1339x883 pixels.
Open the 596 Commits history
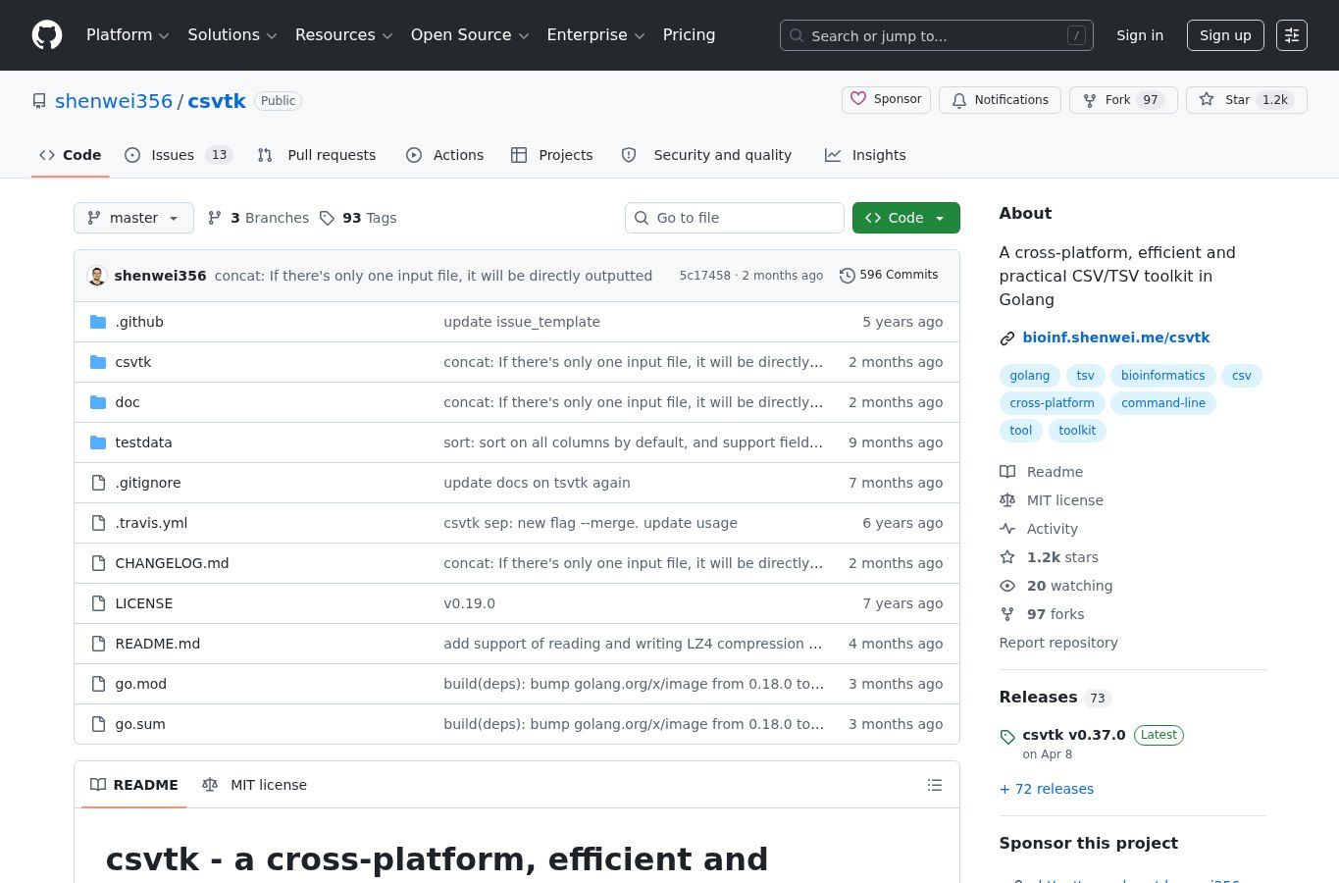point(890,276)
